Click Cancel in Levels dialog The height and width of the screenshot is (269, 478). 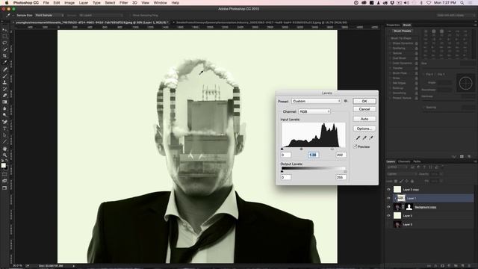click(364, 109)
